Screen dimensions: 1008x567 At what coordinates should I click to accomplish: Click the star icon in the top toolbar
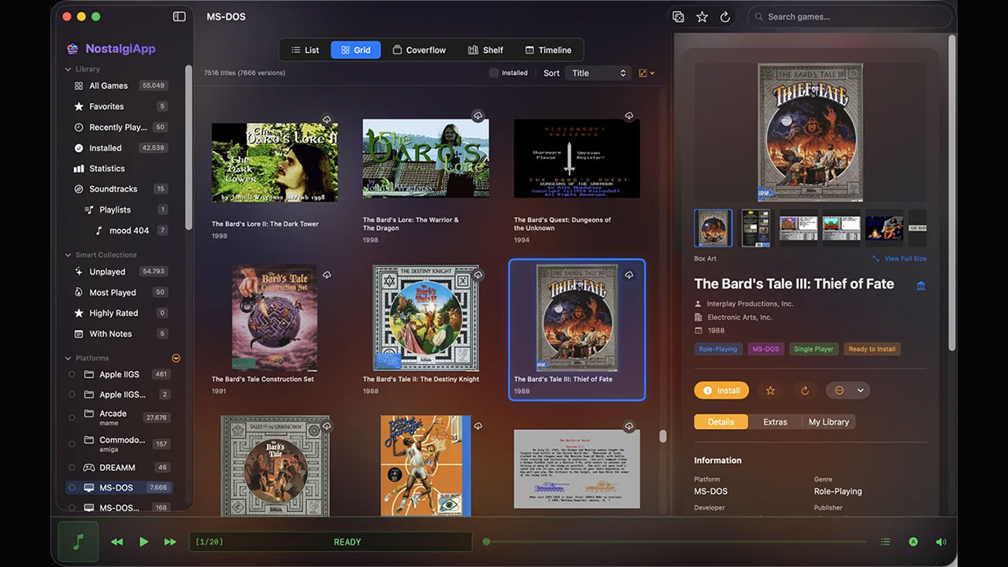pyautogui.click(x=702, y=17)
